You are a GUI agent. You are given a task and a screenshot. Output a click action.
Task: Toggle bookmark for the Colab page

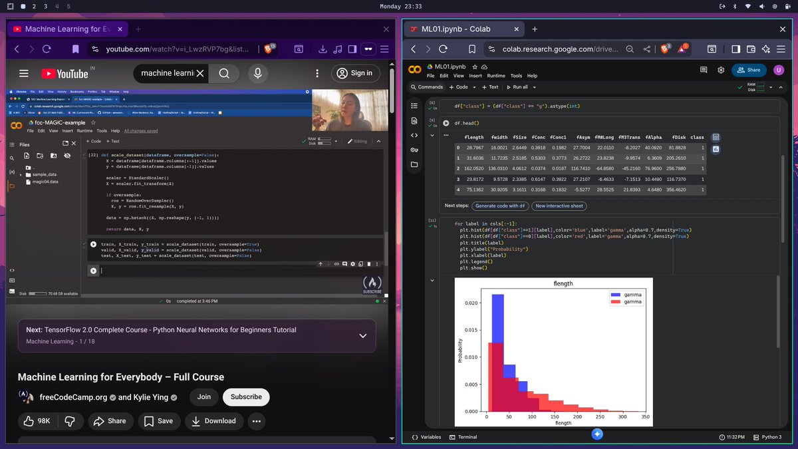pyautogui.click(x=472, y=49)
